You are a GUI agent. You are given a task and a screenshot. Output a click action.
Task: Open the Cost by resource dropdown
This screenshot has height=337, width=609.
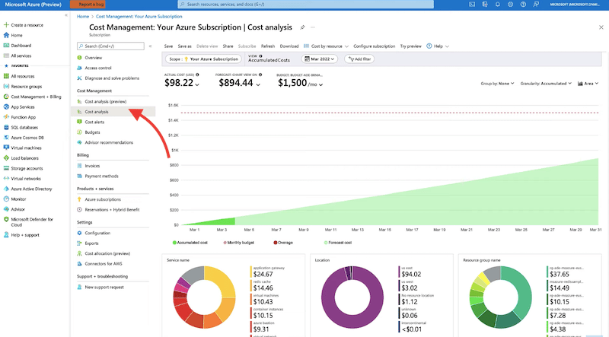tap(327, 46)
